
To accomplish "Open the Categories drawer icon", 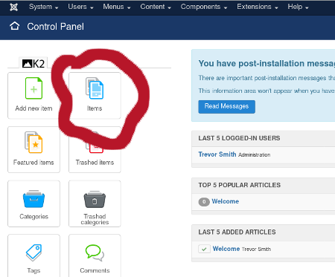I will 33,199.
